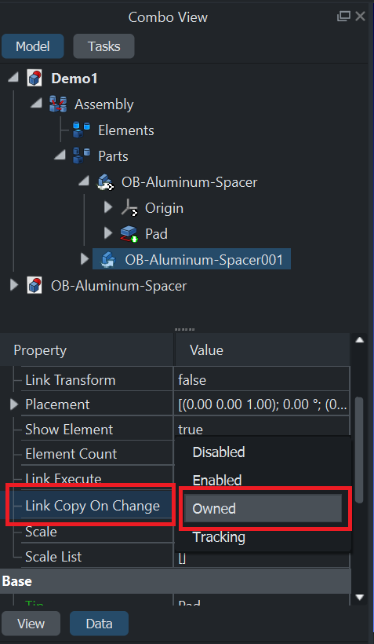The height and width of the screenshot is (644, 374).
Task: Click the Assembly icon in the tree
Action: 58,104
